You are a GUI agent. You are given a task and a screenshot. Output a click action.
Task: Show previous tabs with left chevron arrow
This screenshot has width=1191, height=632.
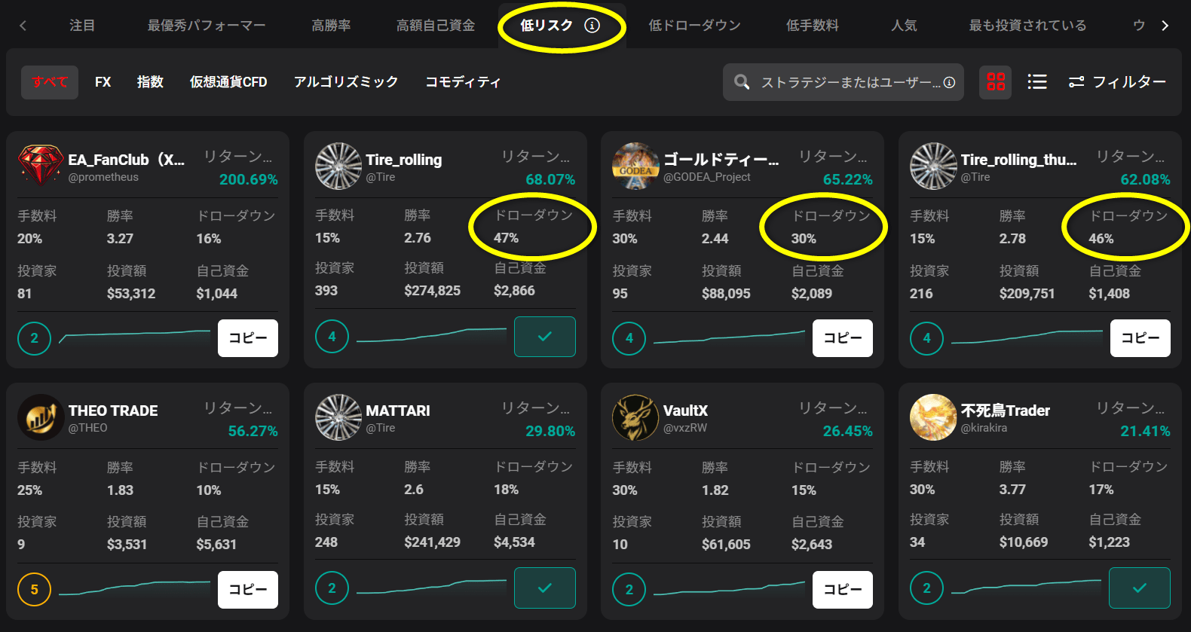pyautogui.click(x=23, y=26)
